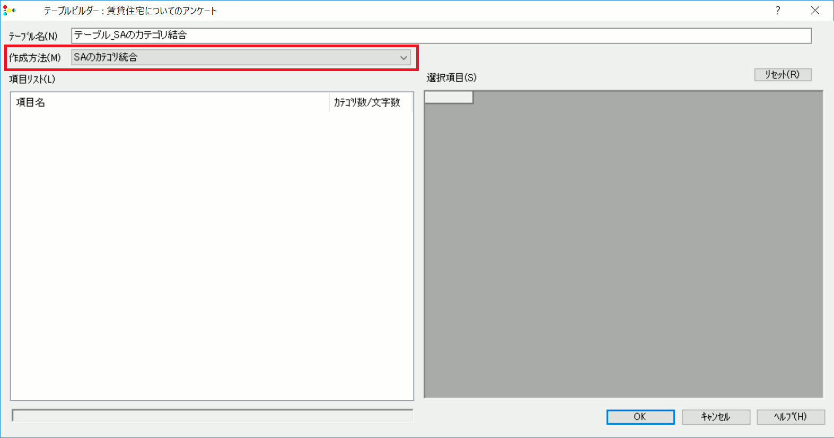Click the 項目リスト(L) label
Viewport: 834px width, 438px height.
point(32,80)
